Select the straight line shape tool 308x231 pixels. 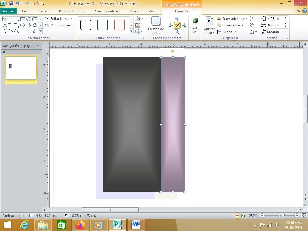(x=11, y=19)
